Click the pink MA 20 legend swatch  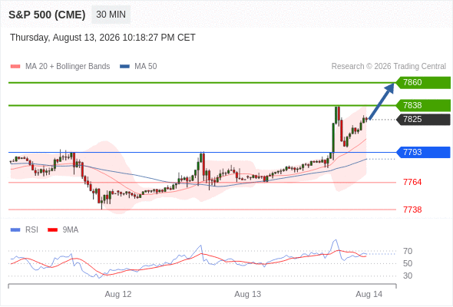pyautogui.click(x=15, y=67)
